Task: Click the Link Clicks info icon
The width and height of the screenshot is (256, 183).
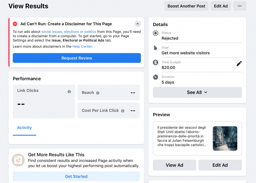Action: [x=69, y=91]
